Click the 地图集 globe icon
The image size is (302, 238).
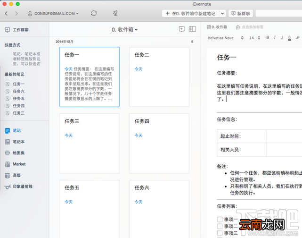[8, 153]
